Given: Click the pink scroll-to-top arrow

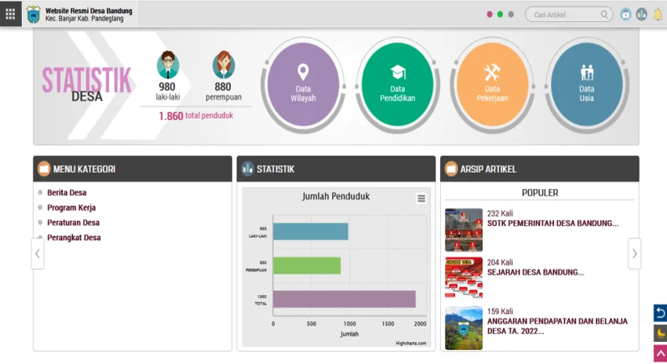Looking at the screenshot, I should tap(660, 353).
